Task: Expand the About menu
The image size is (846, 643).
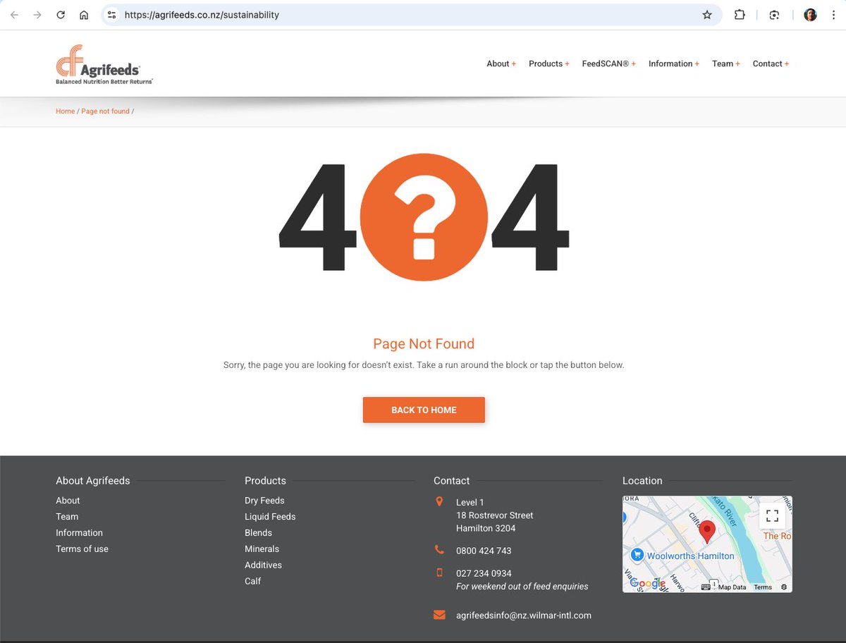Action: pos(501,63)
